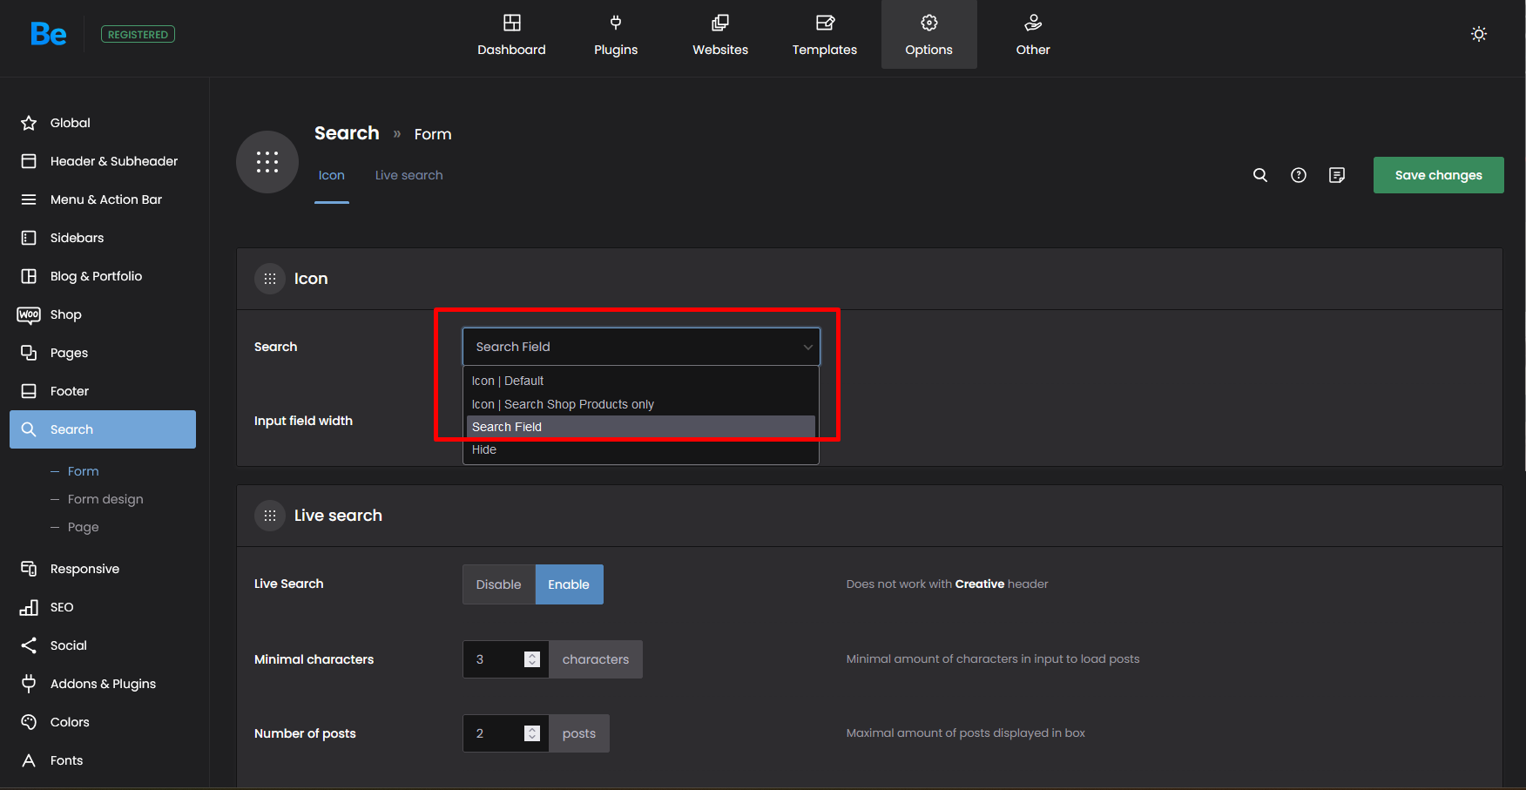
Task: Select the Options top menu
Action: pos(929,35)
